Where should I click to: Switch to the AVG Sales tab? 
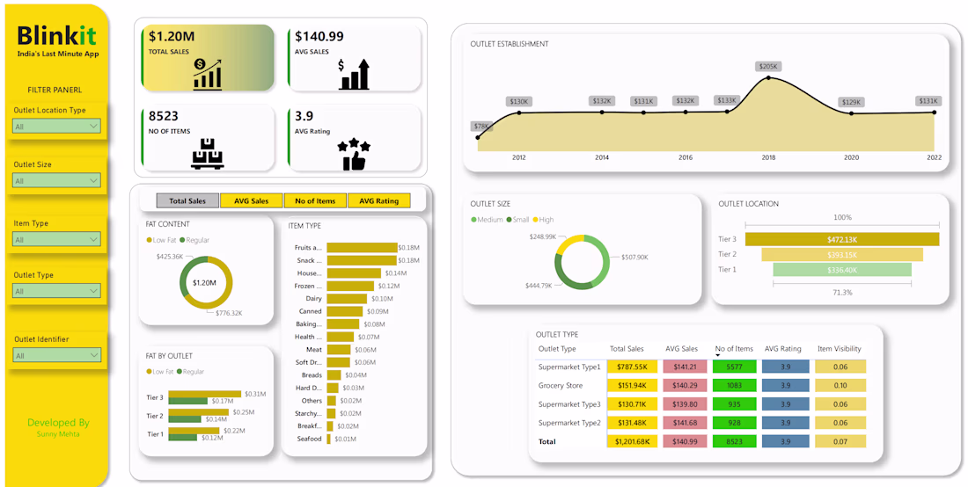tap(252, 201)
